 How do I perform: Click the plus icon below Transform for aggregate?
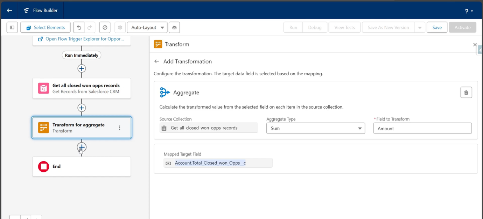pos(82,147)
